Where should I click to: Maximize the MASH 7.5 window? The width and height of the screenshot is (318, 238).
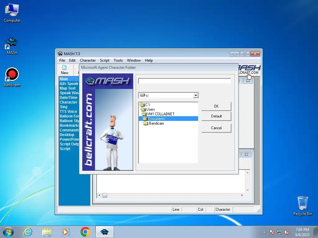click(x=245, y=54)
